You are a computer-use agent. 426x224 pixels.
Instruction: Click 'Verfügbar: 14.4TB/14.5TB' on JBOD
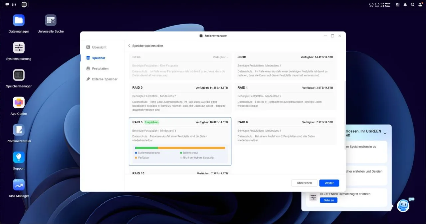click(x=317, y=57)
